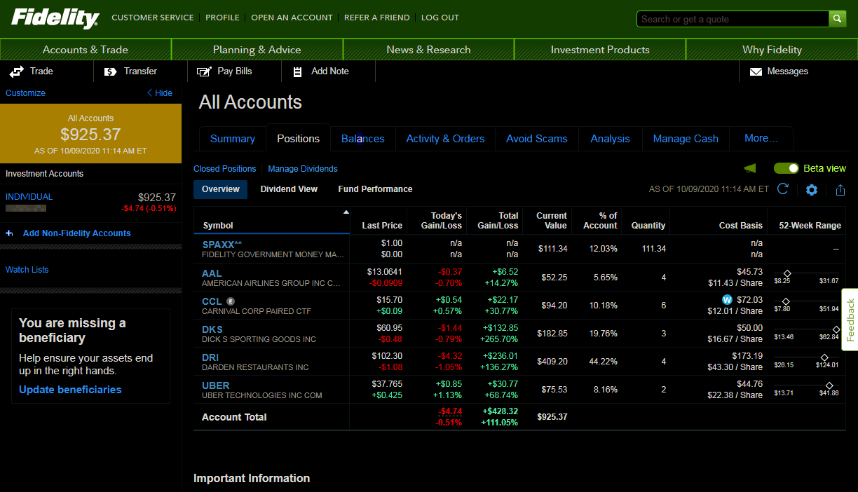
Task: Open Avoid Scams tab
Action: [537, 139]
